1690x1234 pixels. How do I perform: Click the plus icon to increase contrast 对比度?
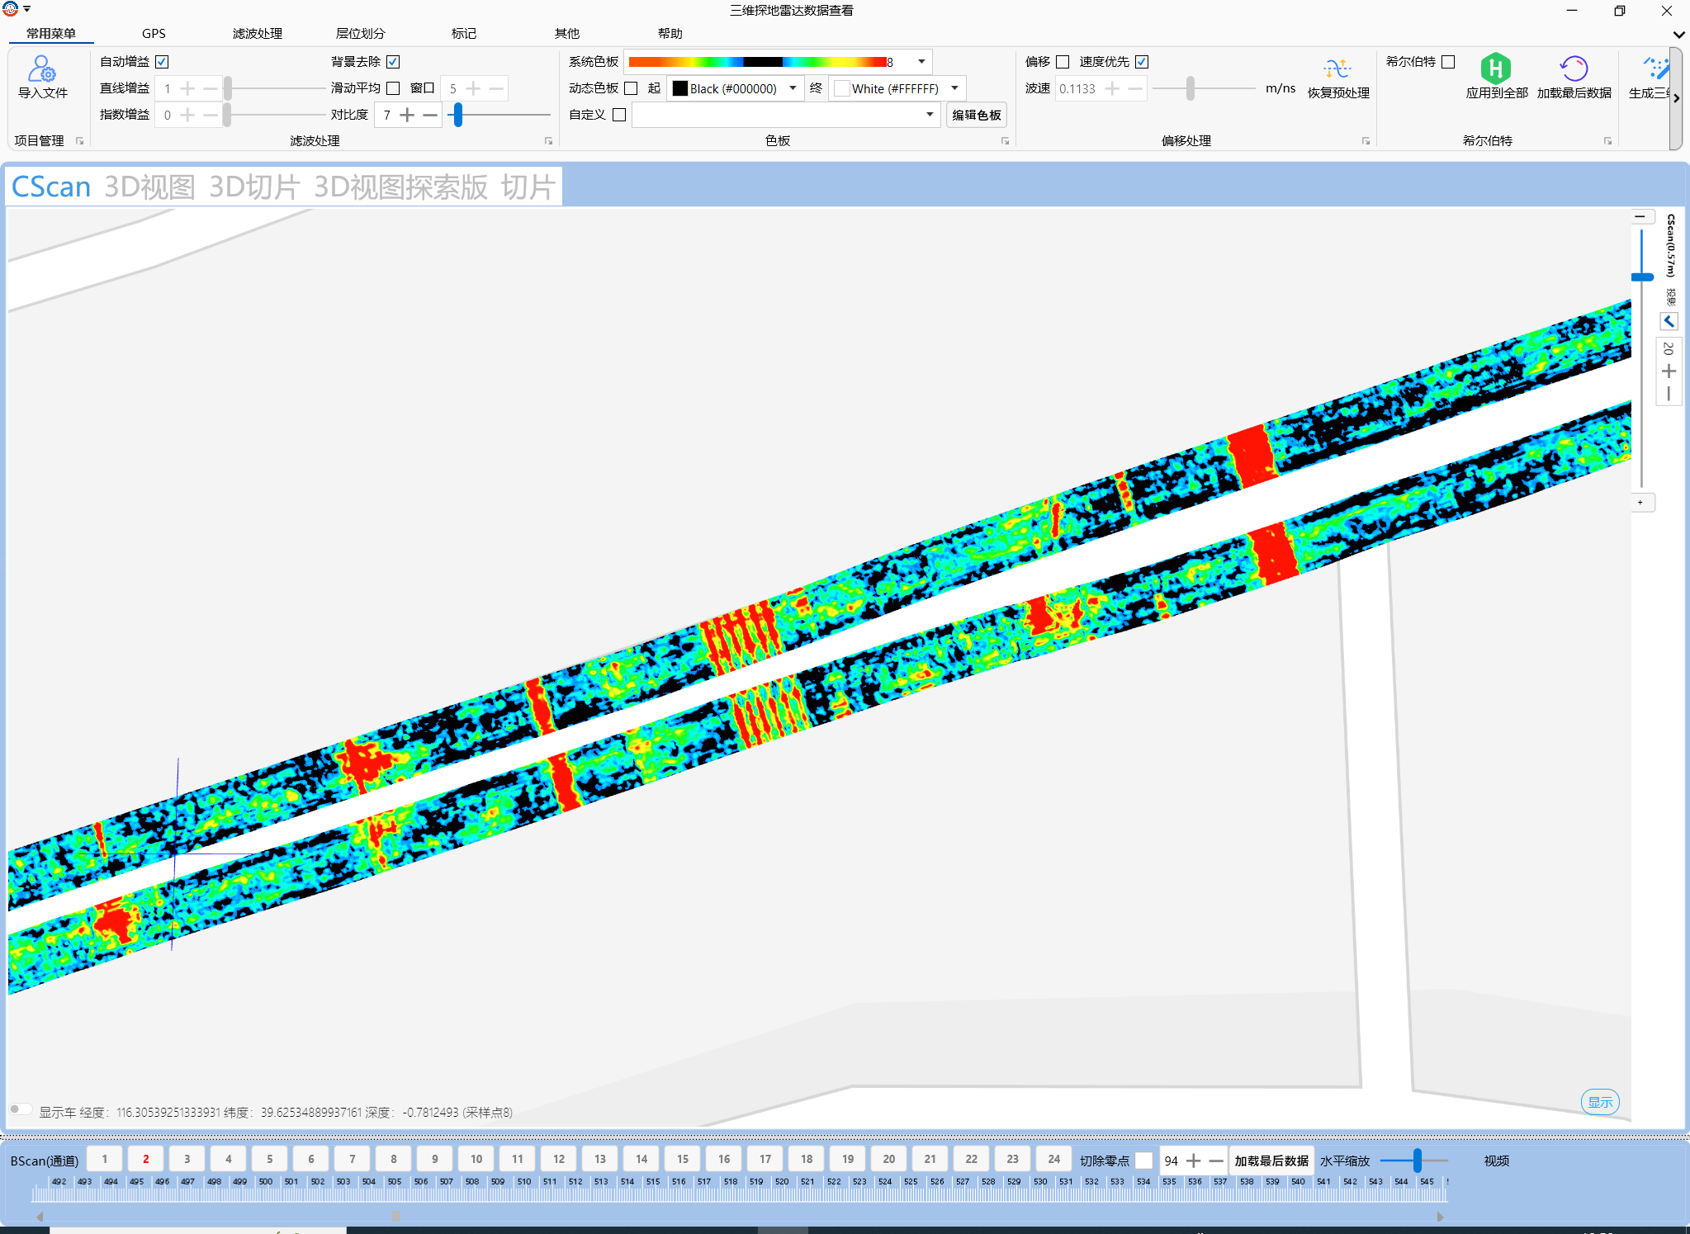(407, 115)
